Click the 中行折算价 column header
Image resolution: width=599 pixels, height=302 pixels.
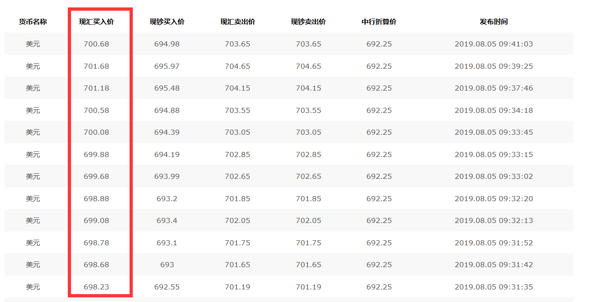click(x=379, y=22)
